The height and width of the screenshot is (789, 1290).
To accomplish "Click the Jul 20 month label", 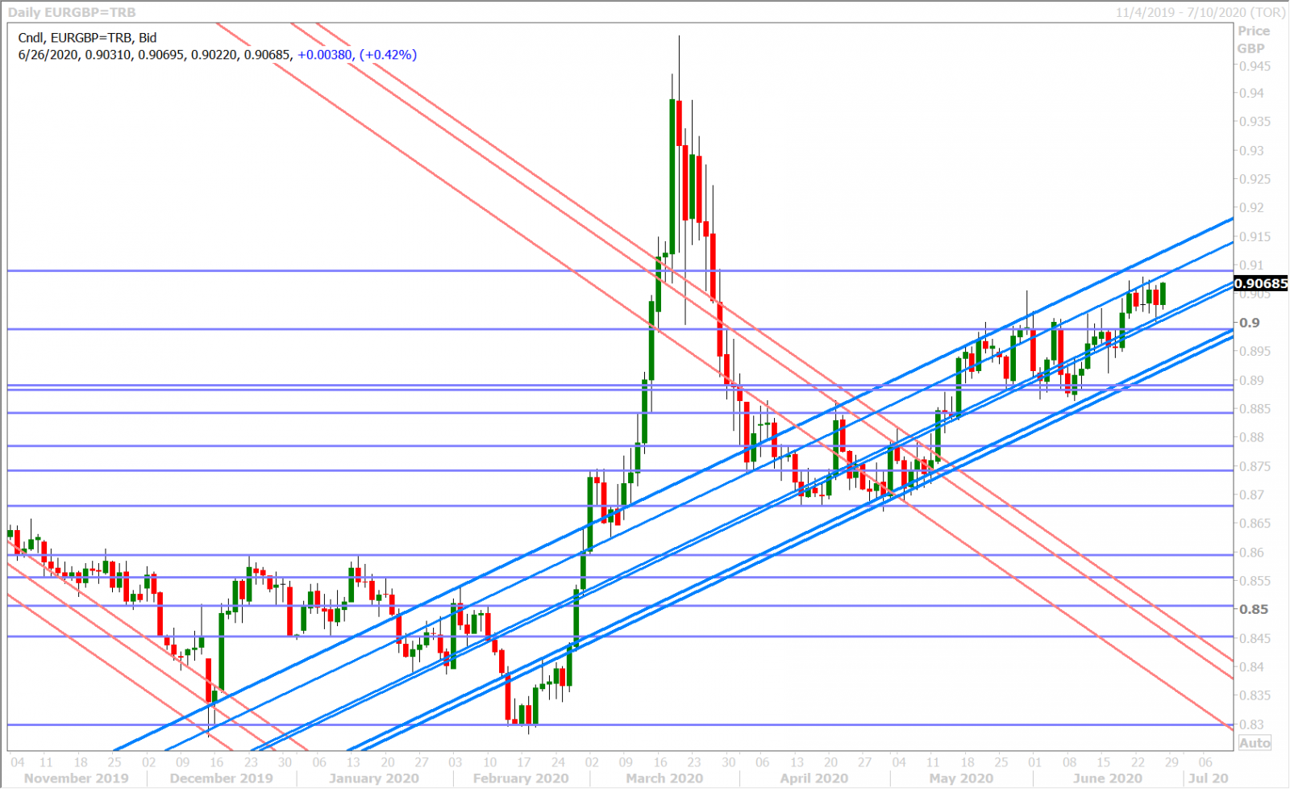I will (1209, 779).
